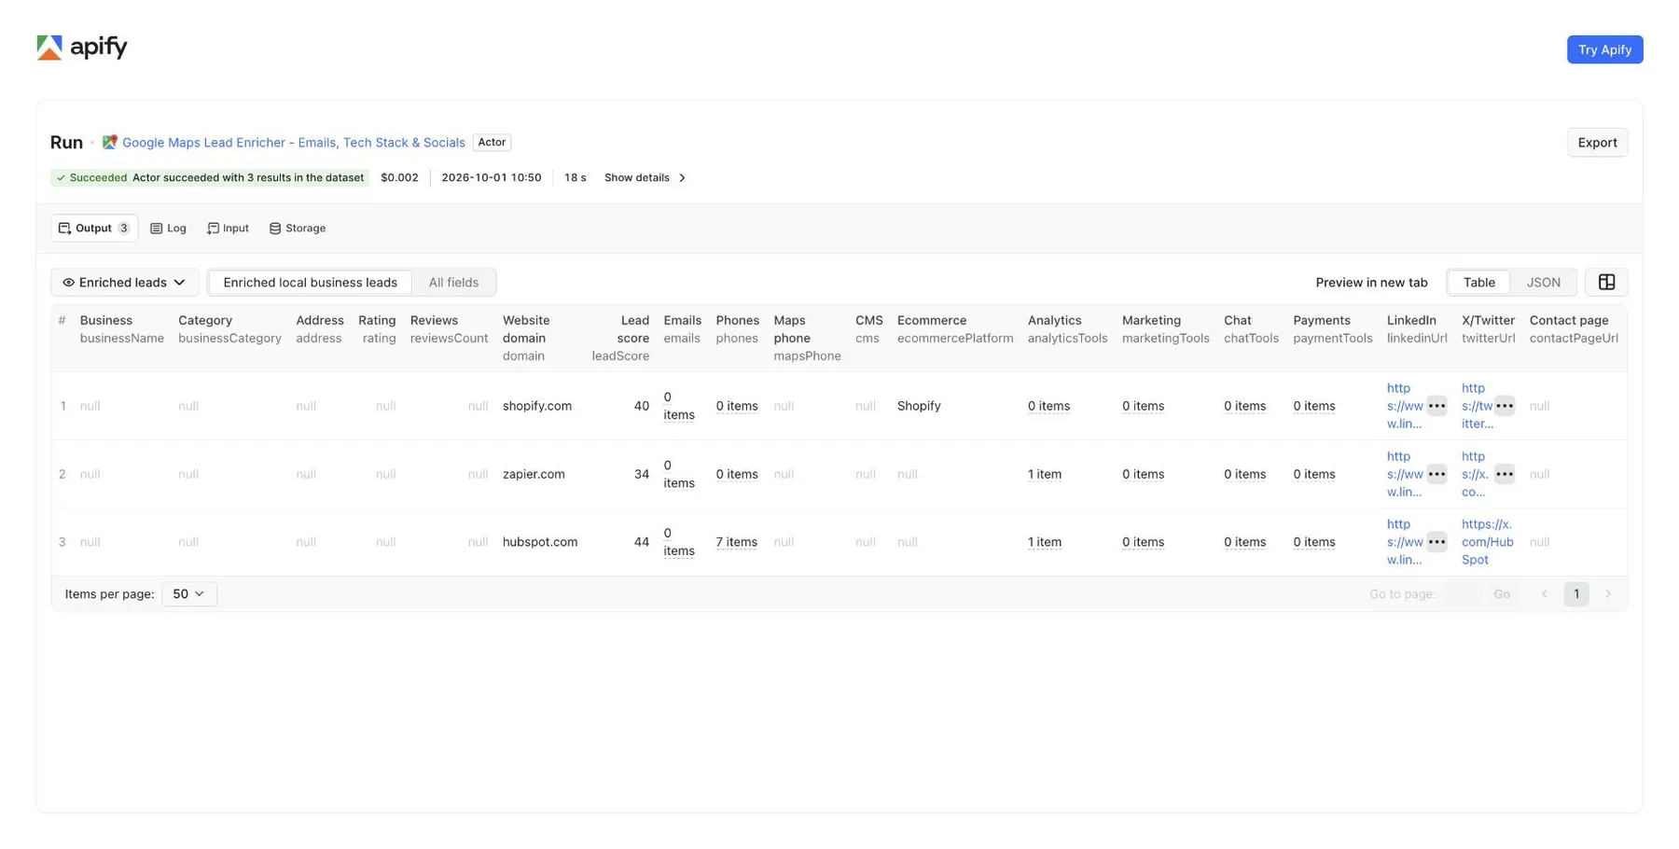1679x849 pixels.
Task: Click 1 item in zapier.com Analytics cell
Action: point(1045,474)
